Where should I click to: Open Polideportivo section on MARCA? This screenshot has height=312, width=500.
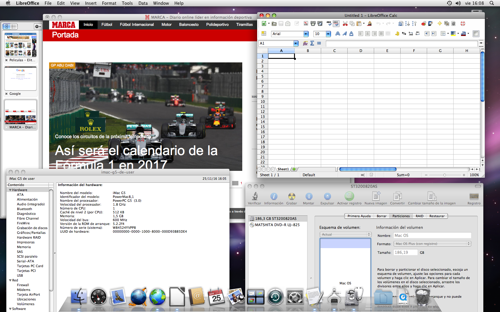(x=217, y=25)
